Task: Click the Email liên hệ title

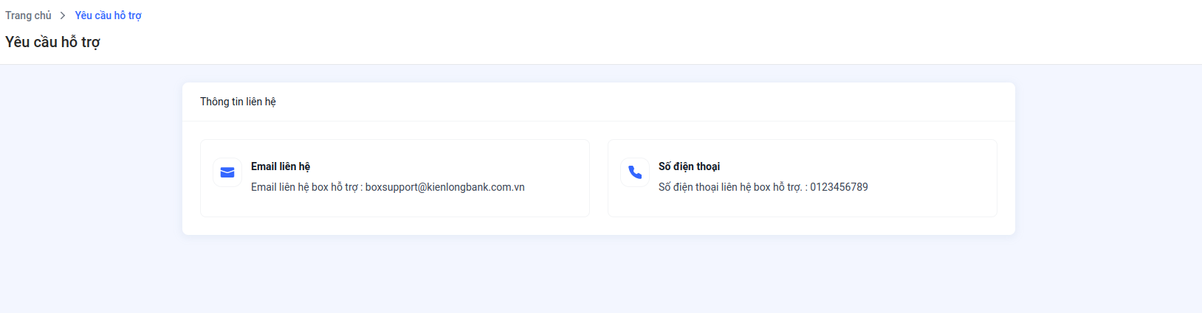Action: 281,166
